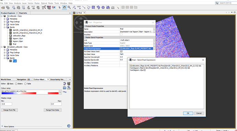
Task: Toggle GCP overlay icon in toolbar
Action: tap(33, 8)
